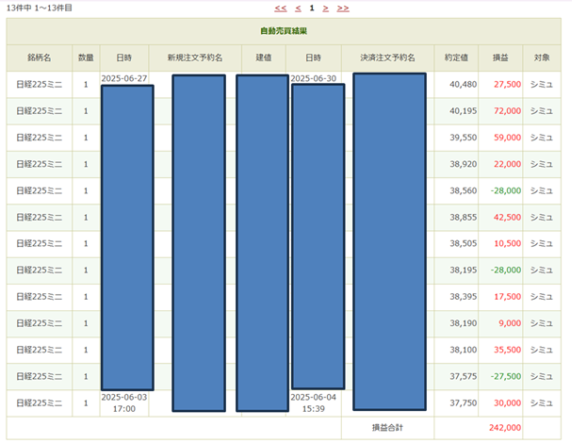The image size is (587, 443).
Task: Click the 対象 column header
Action: pyautogui.click(x=542, y=57)
